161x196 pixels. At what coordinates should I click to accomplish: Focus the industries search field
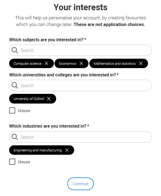coord(80,137)
